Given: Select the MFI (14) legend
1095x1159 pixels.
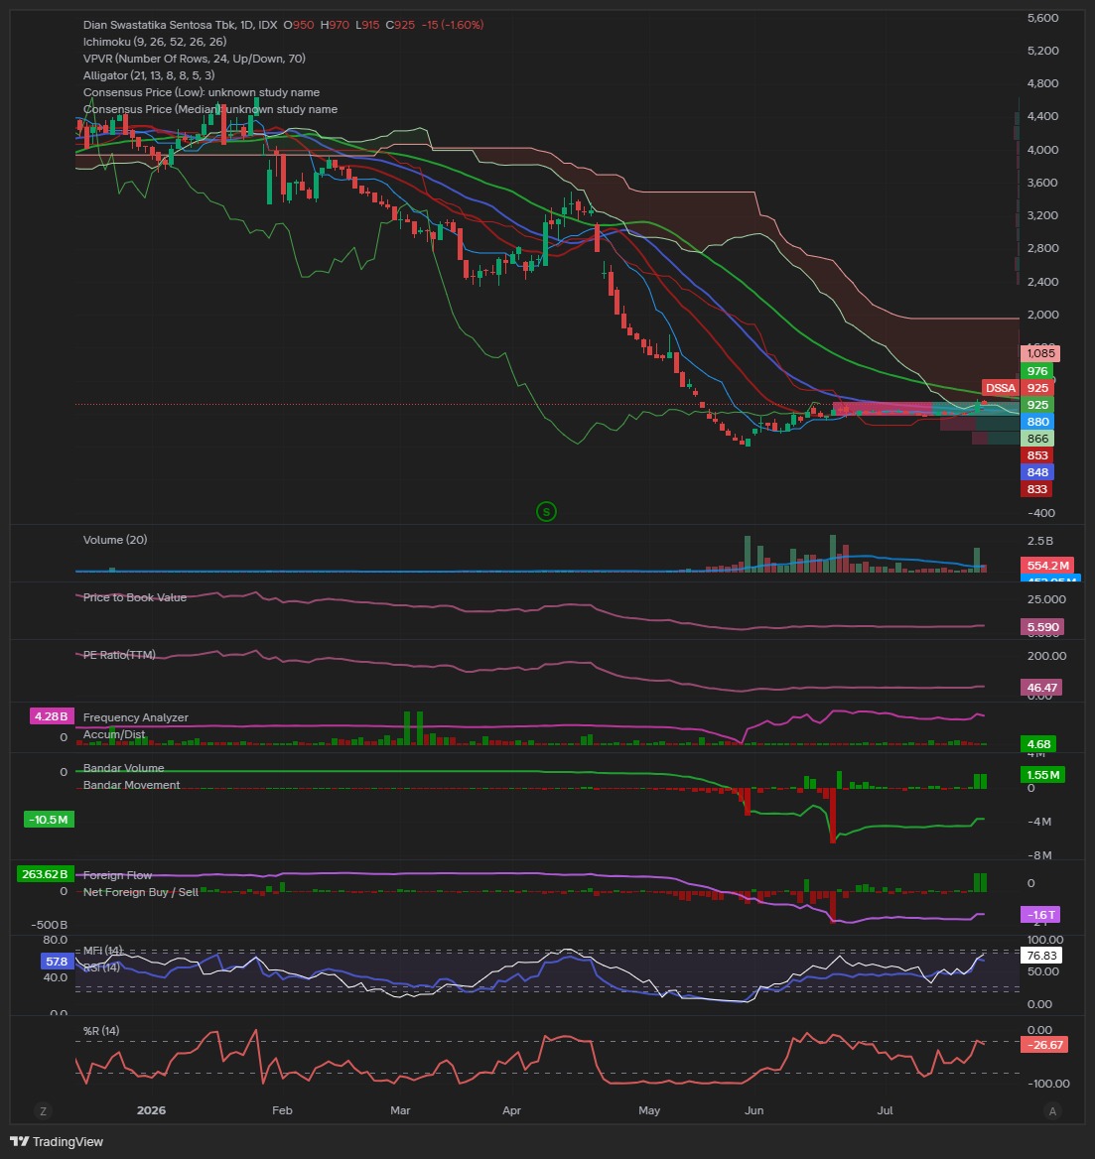Looking at the screenshot, I should [103, 951].
